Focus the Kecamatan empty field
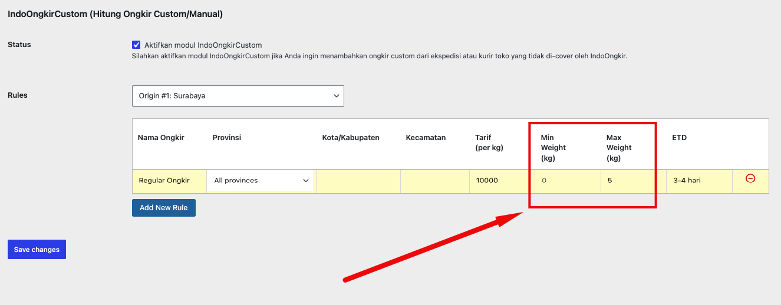The width and height of the screenshot is (781, 305). 435,181
